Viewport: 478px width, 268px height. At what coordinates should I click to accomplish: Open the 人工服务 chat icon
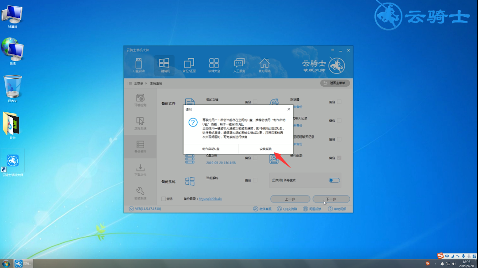pyautogui.click(x=239, y=65)
